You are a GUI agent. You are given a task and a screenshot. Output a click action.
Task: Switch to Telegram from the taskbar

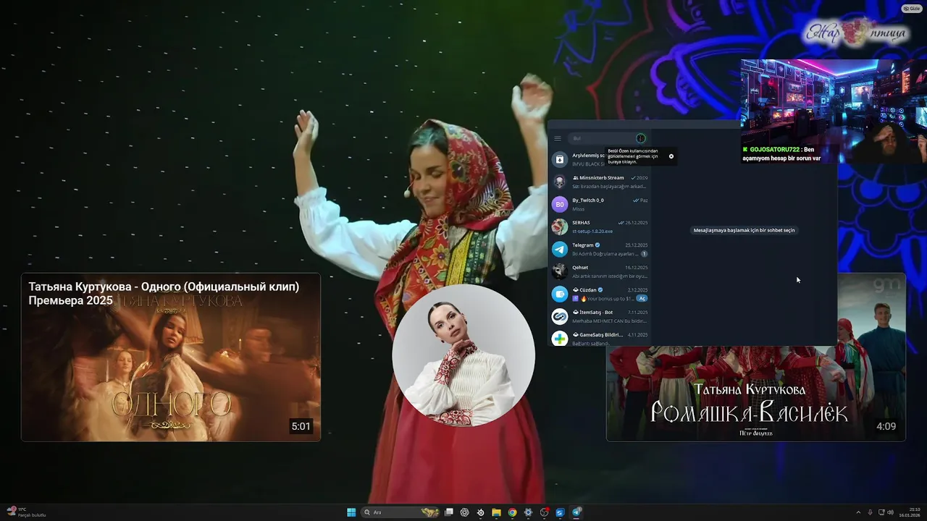tap(576, 512)
